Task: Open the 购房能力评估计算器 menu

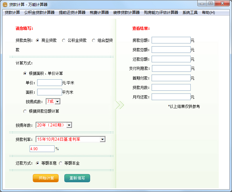Action: [x=161, y=13]
